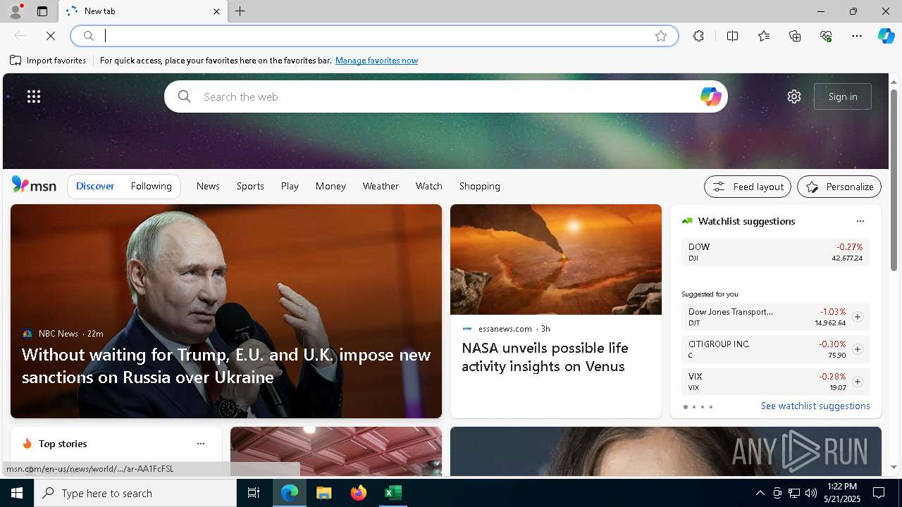Open the MSN app launcher grid
The height and width of the screenshot is (507, 902).
(34, 96)
